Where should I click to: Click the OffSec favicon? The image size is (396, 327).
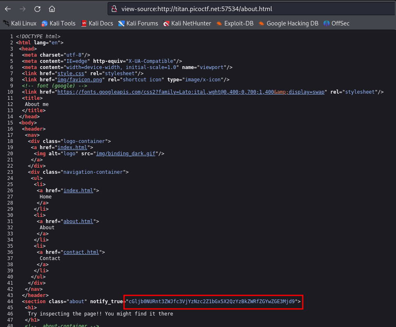pos(327,23)
